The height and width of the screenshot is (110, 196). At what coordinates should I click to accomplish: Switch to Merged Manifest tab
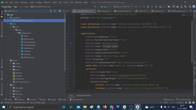pyautogui.click(x=84, y=96)
